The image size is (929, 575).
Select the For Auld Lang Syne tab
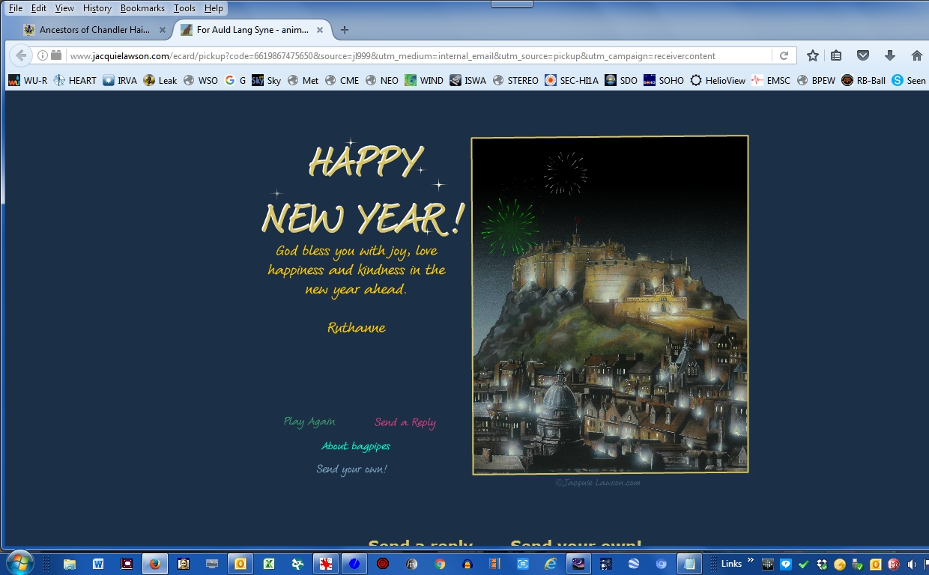pos(252,30)
